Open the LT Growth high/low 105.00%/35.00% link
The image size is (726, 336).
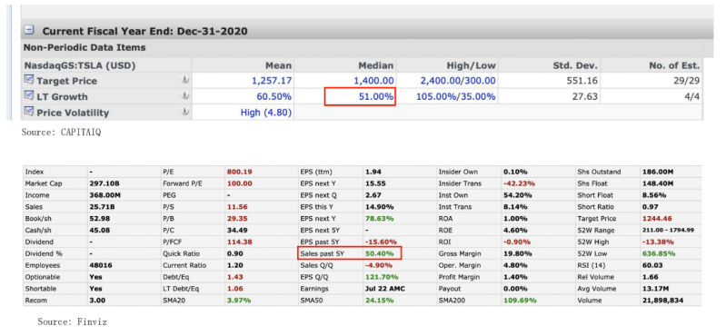[x=455, y=97]
